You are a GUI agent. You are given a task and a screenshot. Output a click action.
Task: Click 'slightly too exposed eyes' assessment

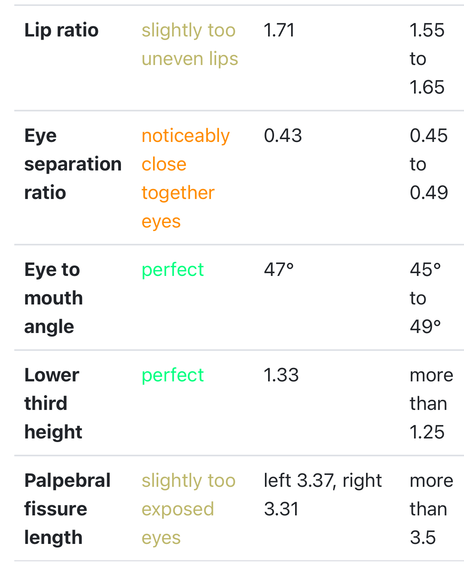[x=188, y=509]
